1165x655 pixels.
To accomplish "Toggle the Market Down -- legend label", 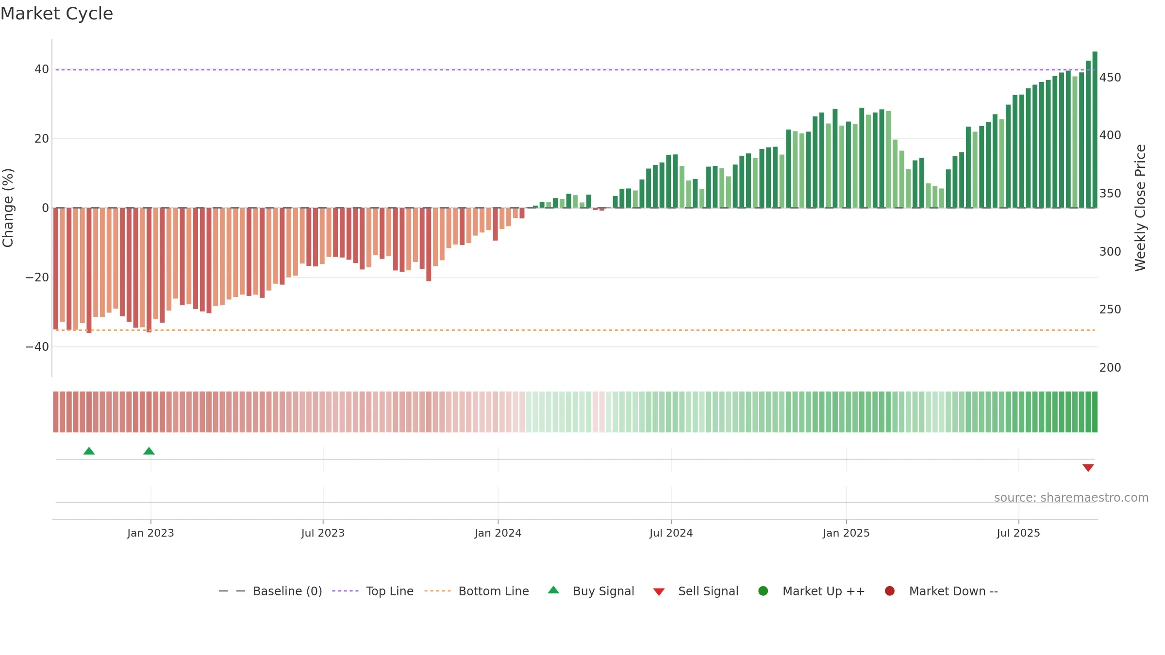I will pyautogui.click(x=953, y=591).
